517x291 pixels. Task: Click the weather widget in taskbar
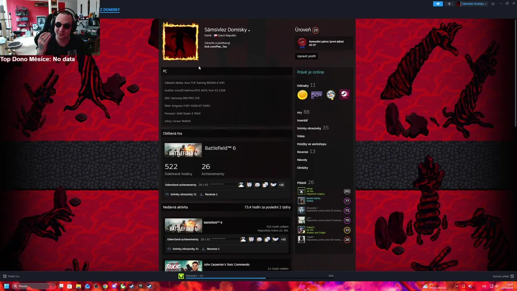[435, 286]
